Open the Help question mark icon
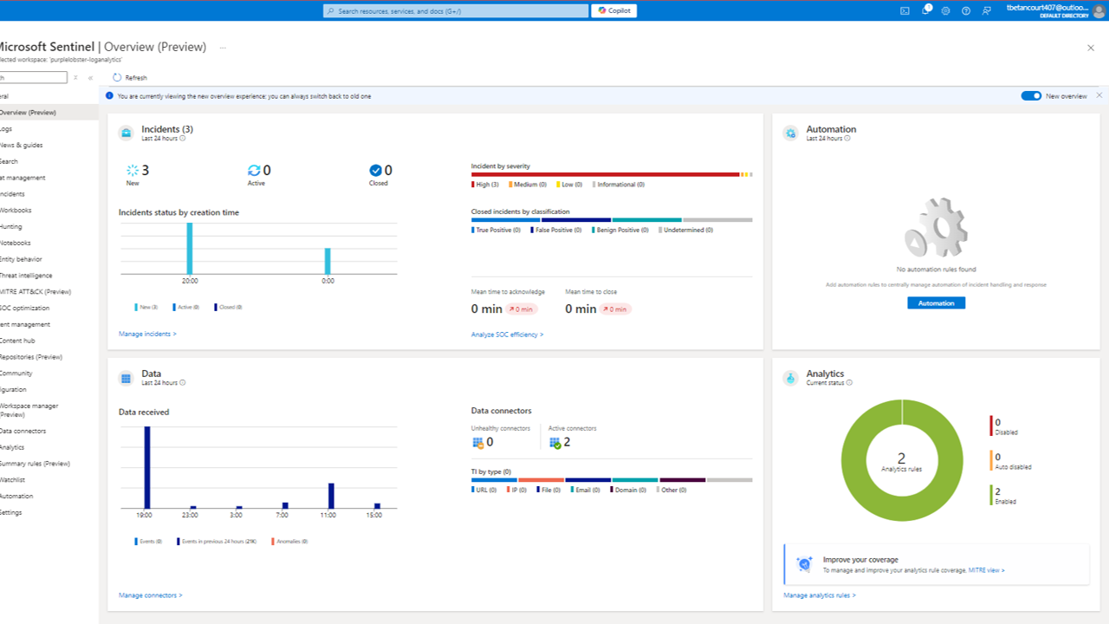 point(966,10)
